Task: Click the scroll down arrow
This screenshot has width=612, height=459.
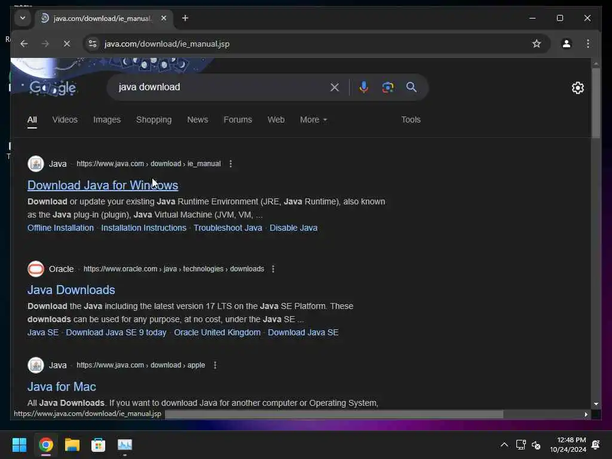Action: point(596,405)
